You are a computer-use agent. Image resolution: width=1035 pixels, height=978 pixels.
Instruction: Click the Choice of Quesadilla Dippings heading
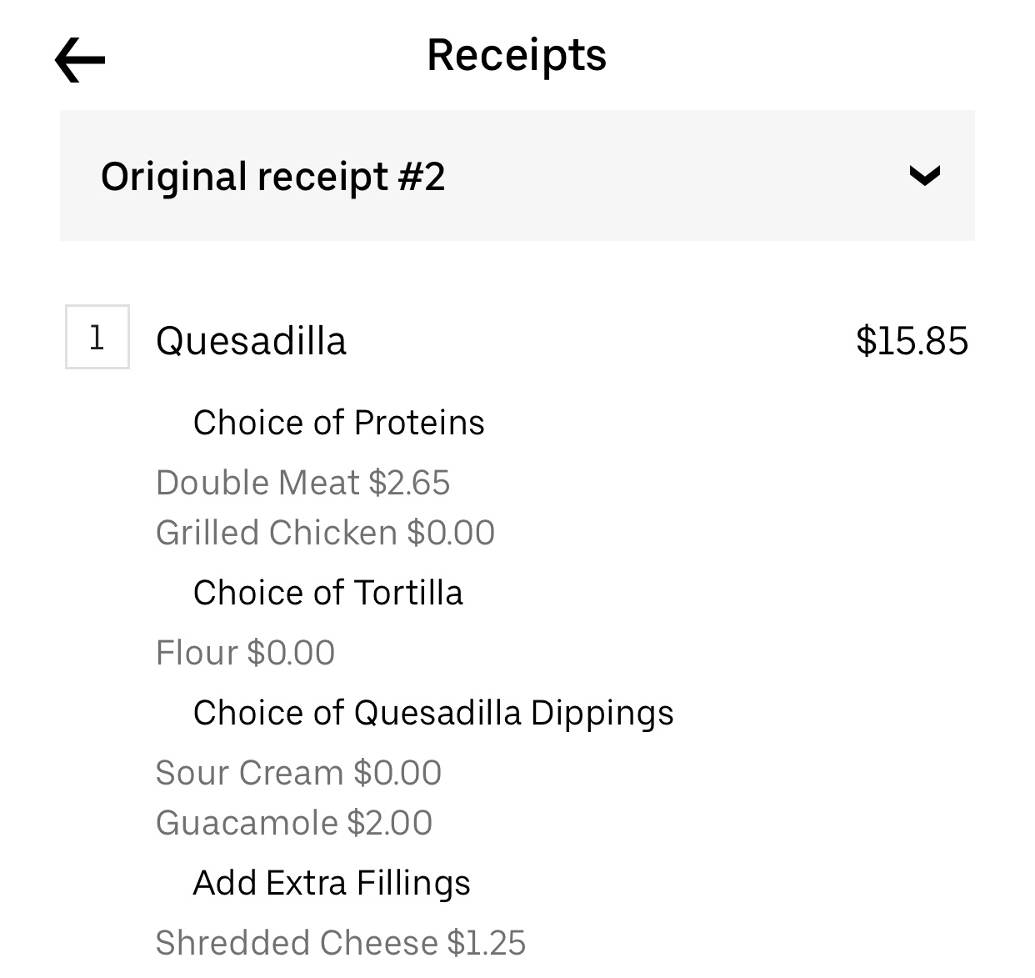click(433, 713)
